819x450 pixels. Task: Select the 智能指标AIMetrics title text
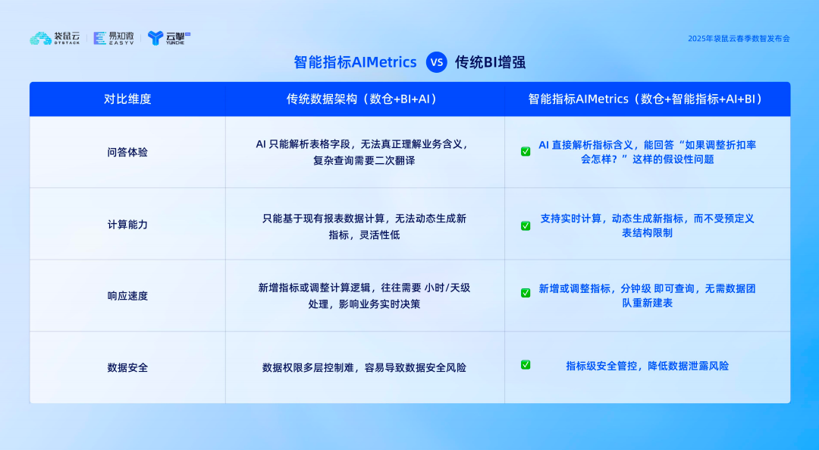click(x=355, y=62)
